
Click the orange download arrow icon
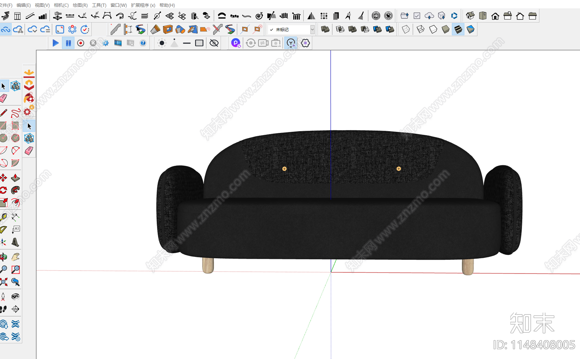click(29, 73)
